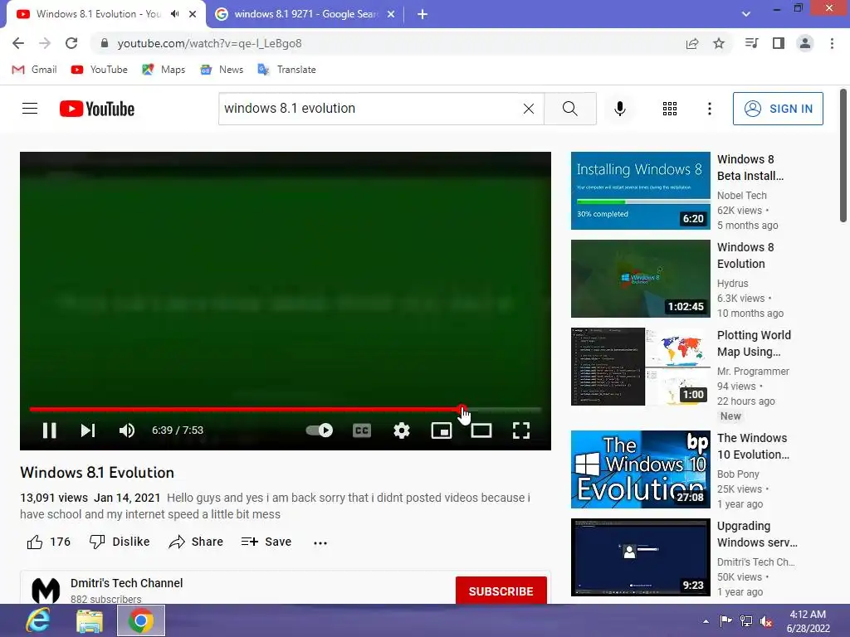Toggle closed captions CC button
This screenshot has width=850, height=637.
tap(362, 430)
